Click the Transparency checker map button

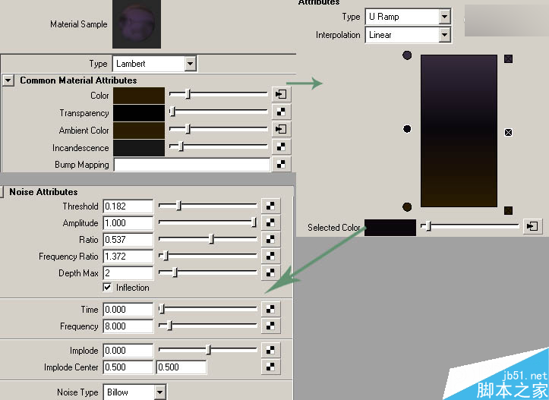pos(281,112)
